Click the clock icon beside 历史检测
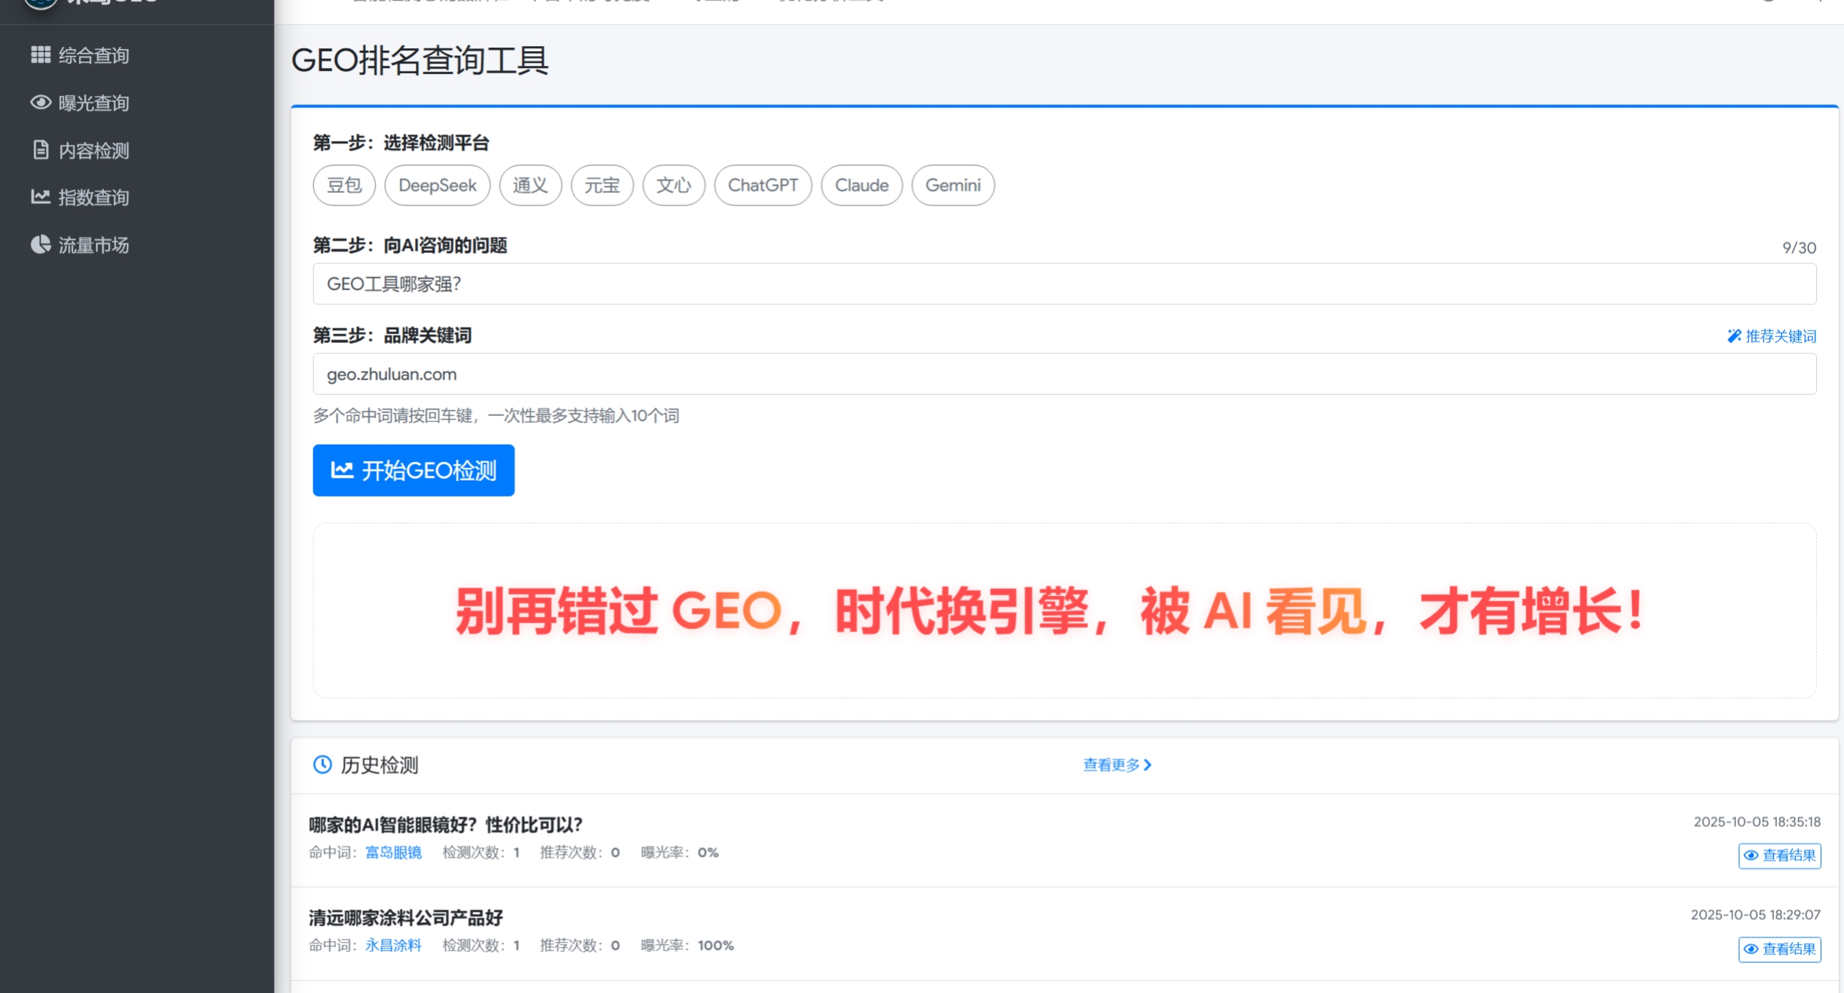 pos(322,765)
